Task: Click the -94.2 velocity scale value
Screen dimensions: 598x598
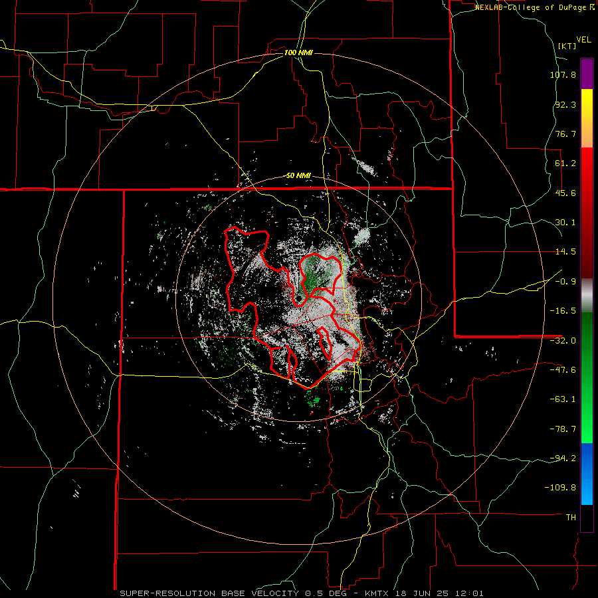Action: [563, 458]
